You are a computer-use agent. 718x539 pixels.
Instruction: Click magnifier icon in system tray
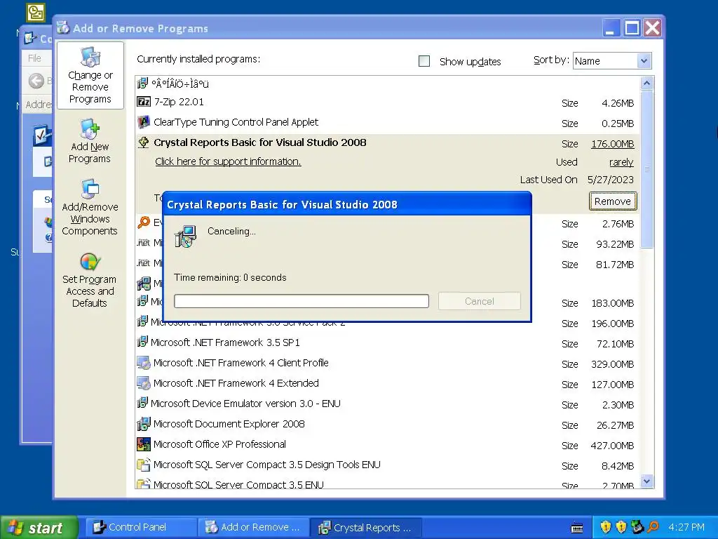[x=653, y=527]
